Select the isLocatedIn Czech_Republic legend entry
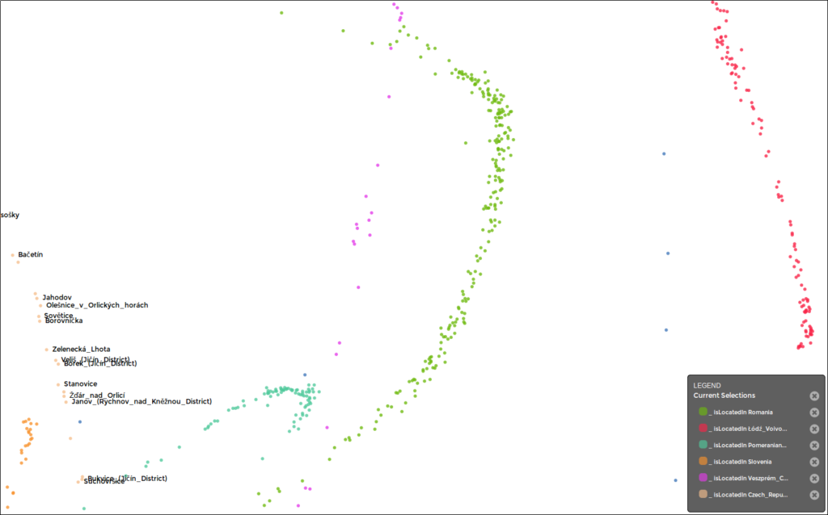 point(750,495)
